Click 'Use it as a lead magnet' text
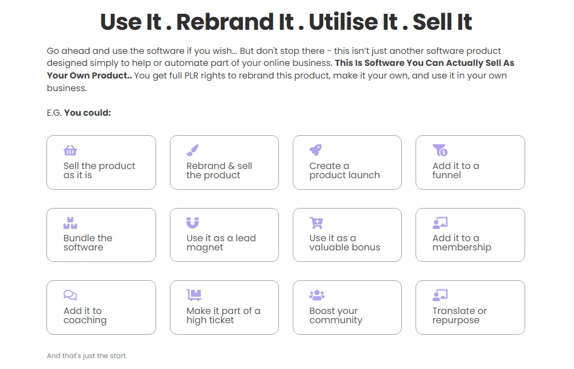The width and height of the screenshot is (574, 369). pos(220,243)
